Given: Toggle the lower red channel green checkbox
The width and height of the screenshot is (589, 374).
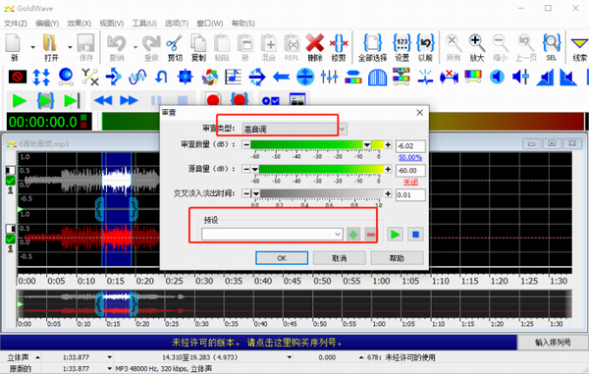Looking at the screenshot, I should pos(11,240).
